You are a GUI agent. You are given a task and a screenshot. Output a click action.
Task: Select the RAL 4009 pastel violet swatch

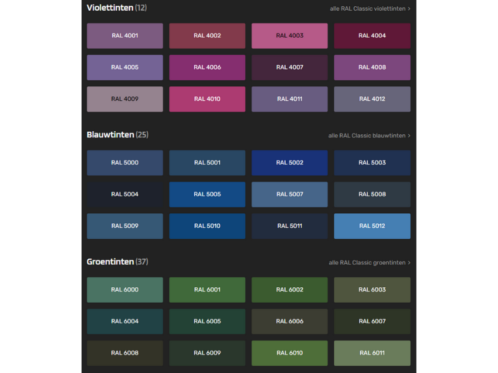tap(125, 99)
